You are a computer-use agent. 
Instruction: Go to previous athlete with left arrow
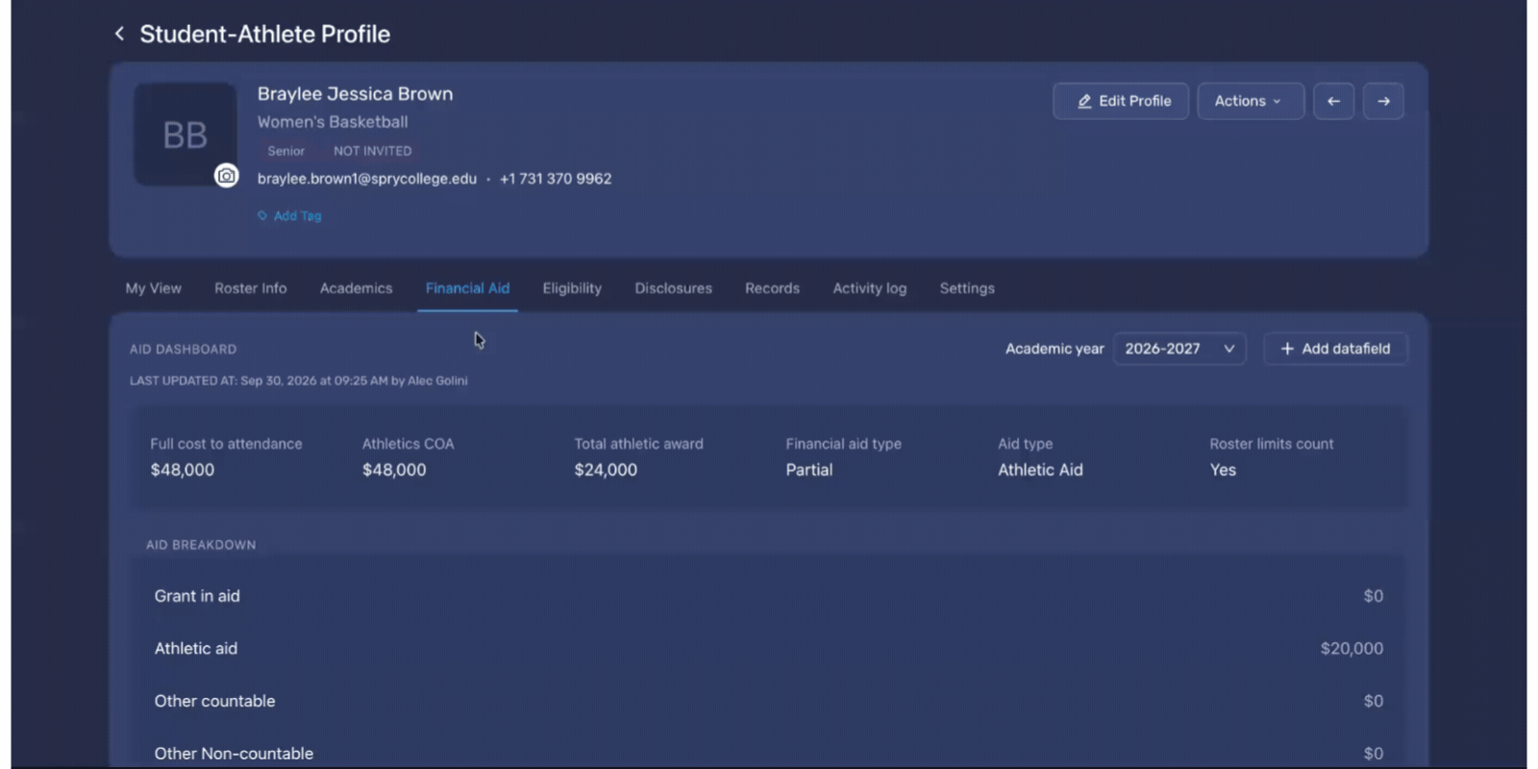pos(1333,101)
